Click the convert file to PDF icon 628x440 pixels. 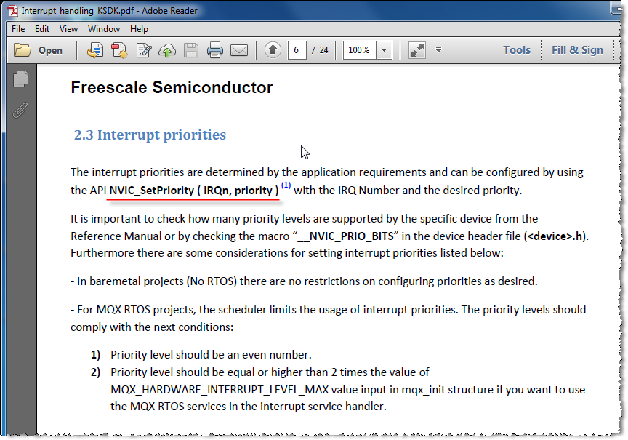tap(94, 50)
